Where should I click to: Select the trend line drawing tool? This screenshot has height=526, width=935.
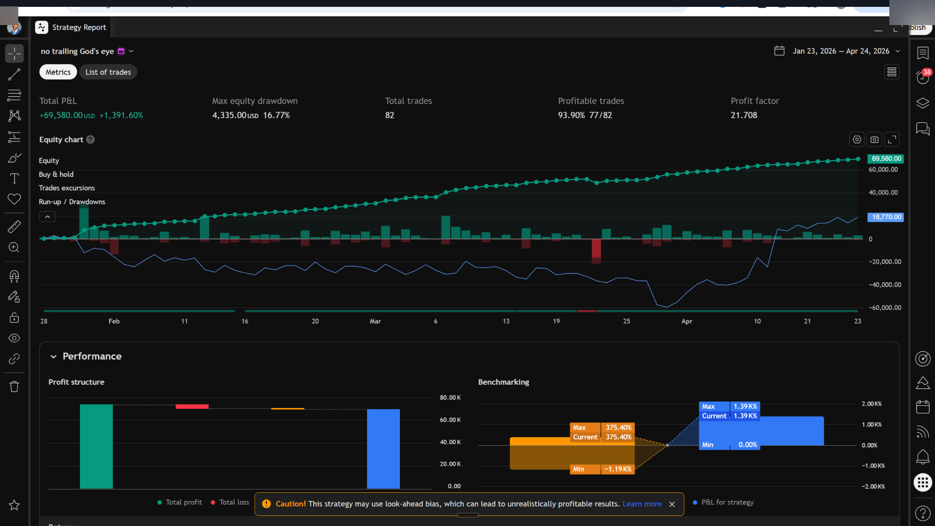pyautogui.click(x=14, y=74)
